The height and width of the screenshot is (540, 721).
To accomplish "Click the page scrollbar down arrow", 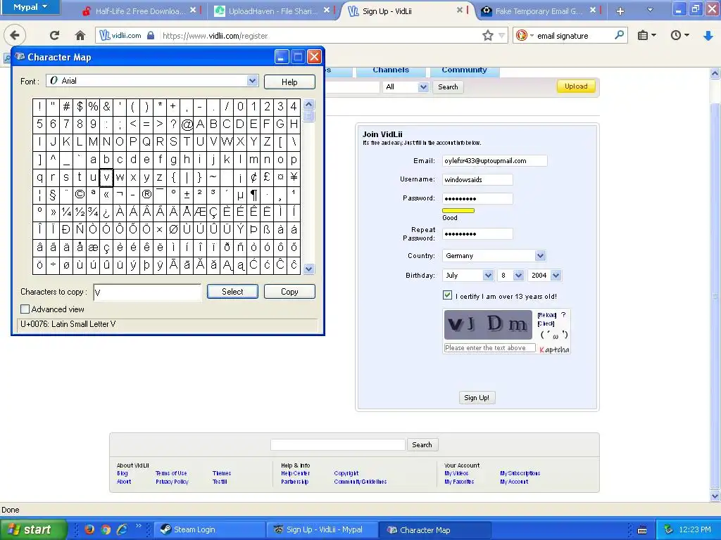I will coord(715,496).
